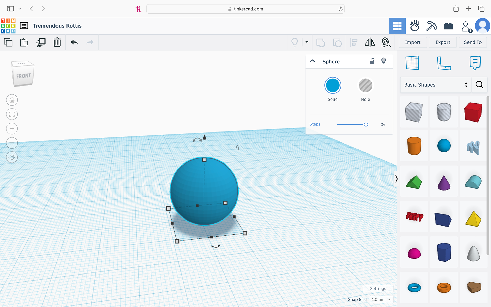This screenshot has width=491, height=307.
Task: Click the Steps slider handle
Action: pyautogui.click(x=366, y=125)
